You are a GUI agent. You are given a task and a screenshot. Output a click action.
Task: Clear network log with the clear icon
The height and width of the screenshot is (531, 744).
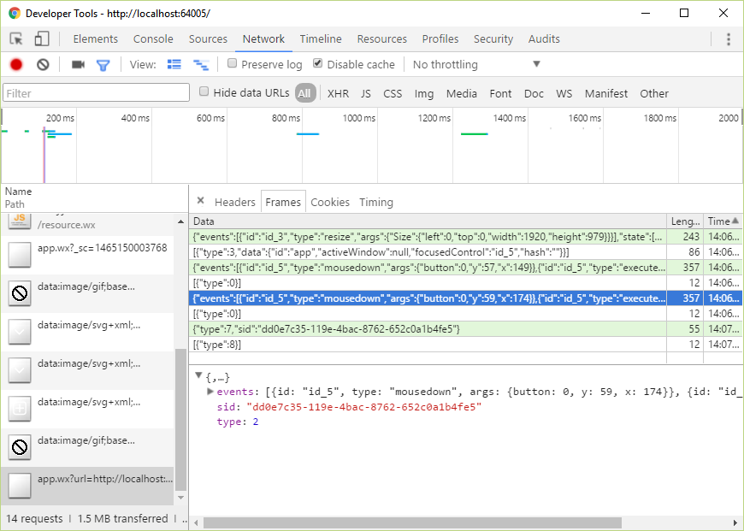(43, 64)
